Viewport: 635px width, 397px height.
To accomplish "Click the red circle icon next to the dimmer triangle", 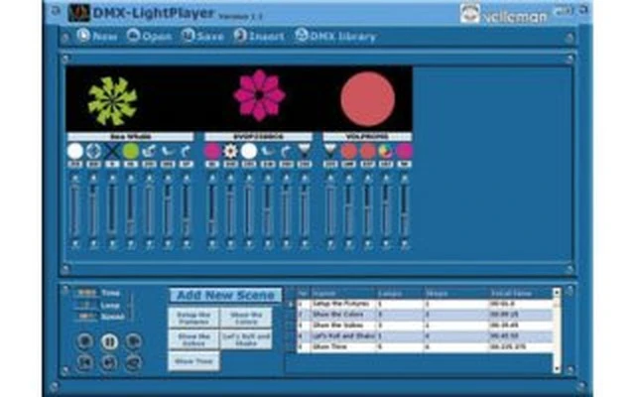I will 348,151.
